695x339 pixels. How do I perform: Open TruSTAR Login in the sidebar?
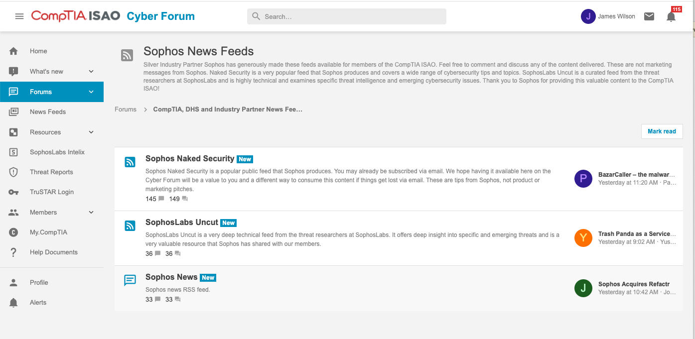point(52,192)
